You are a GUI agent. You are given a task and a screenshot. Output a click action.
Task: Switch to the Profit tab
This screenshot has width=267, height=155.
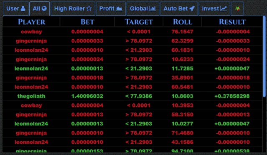click(x=111, y=8)
